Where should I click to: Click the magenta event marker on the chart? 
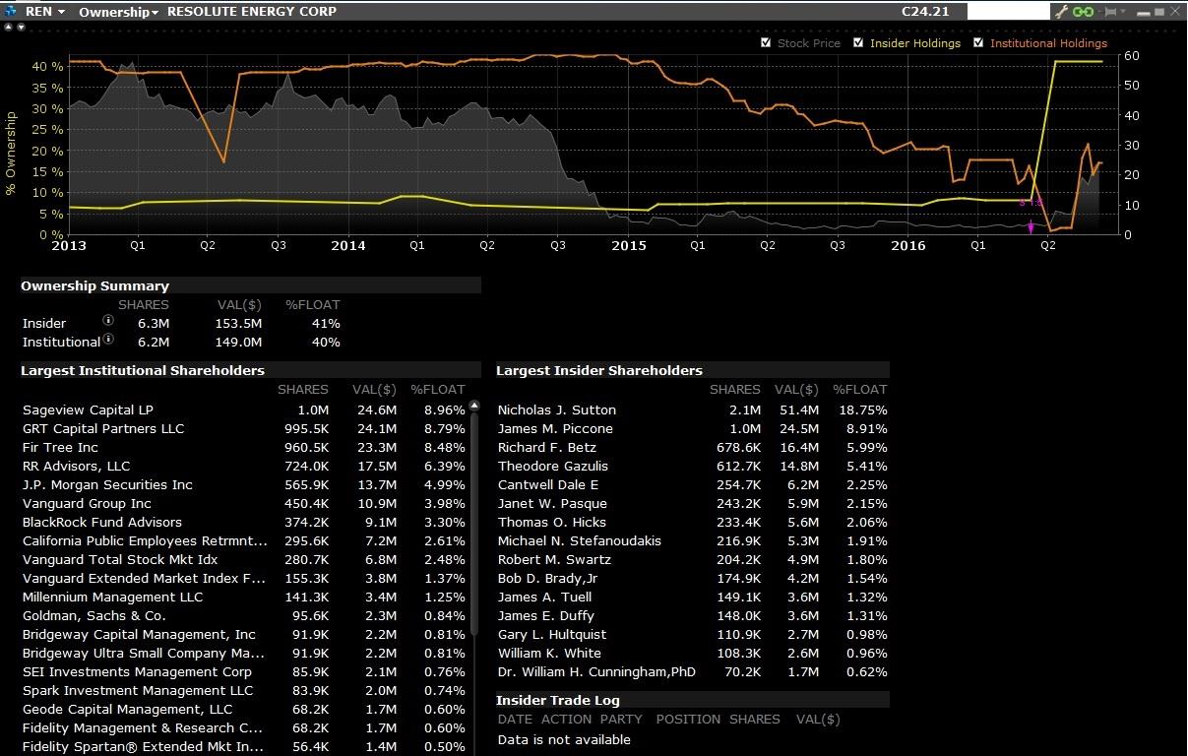tap(1030, 225)
